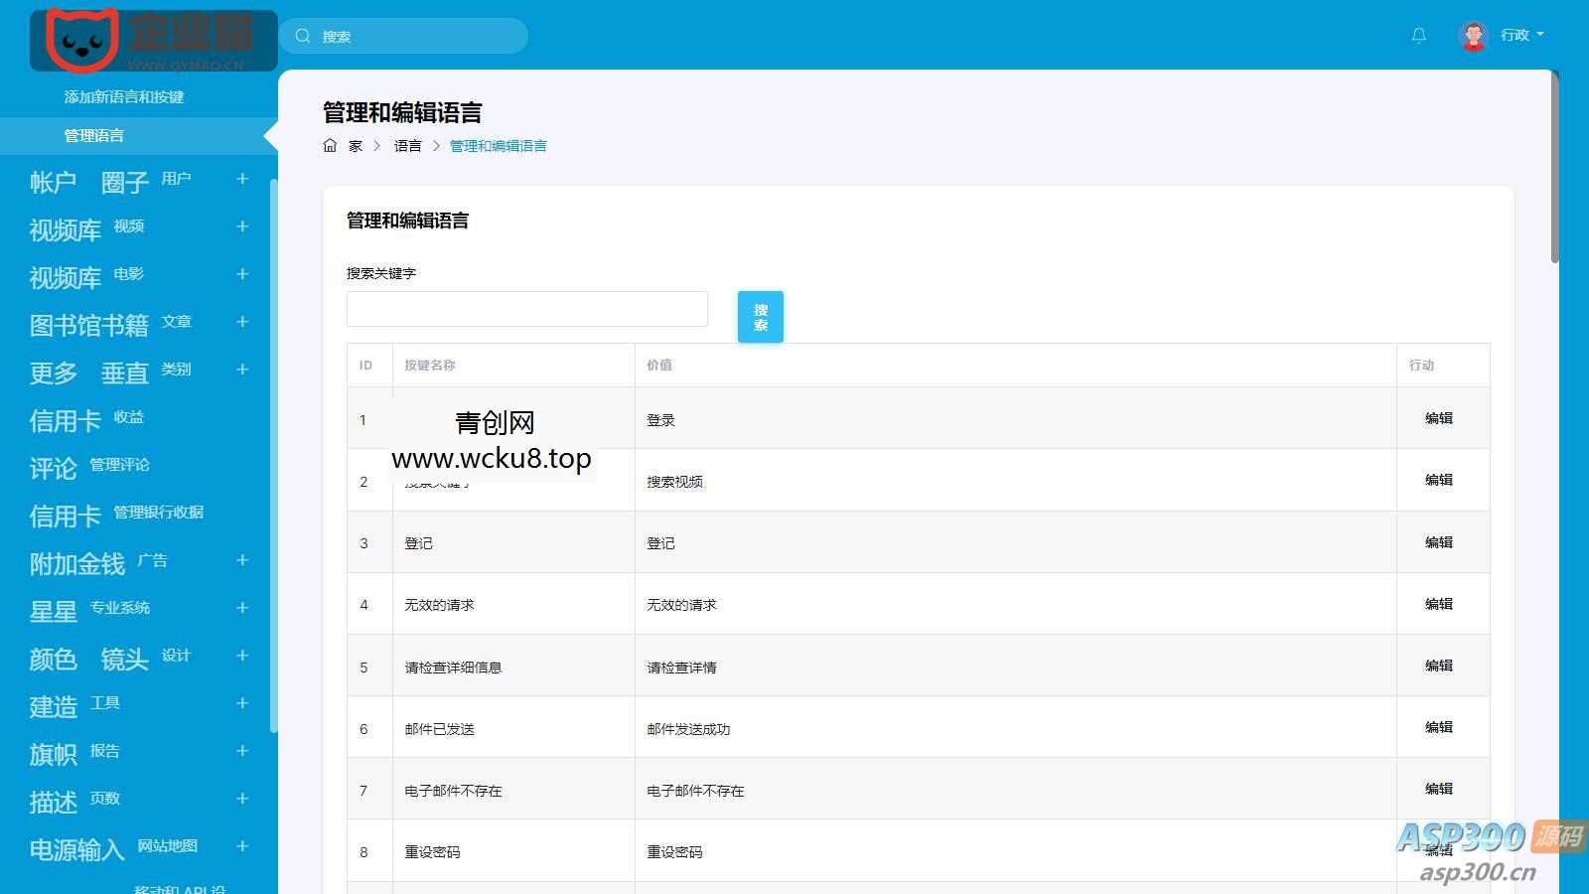Expand the 建造 工具 section
This screenshot has width=1589, height=894.
(x=241, y=703)
